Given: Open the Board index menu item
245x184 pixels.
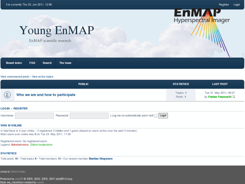Looking at the screenshot, I should coord(14,63).
